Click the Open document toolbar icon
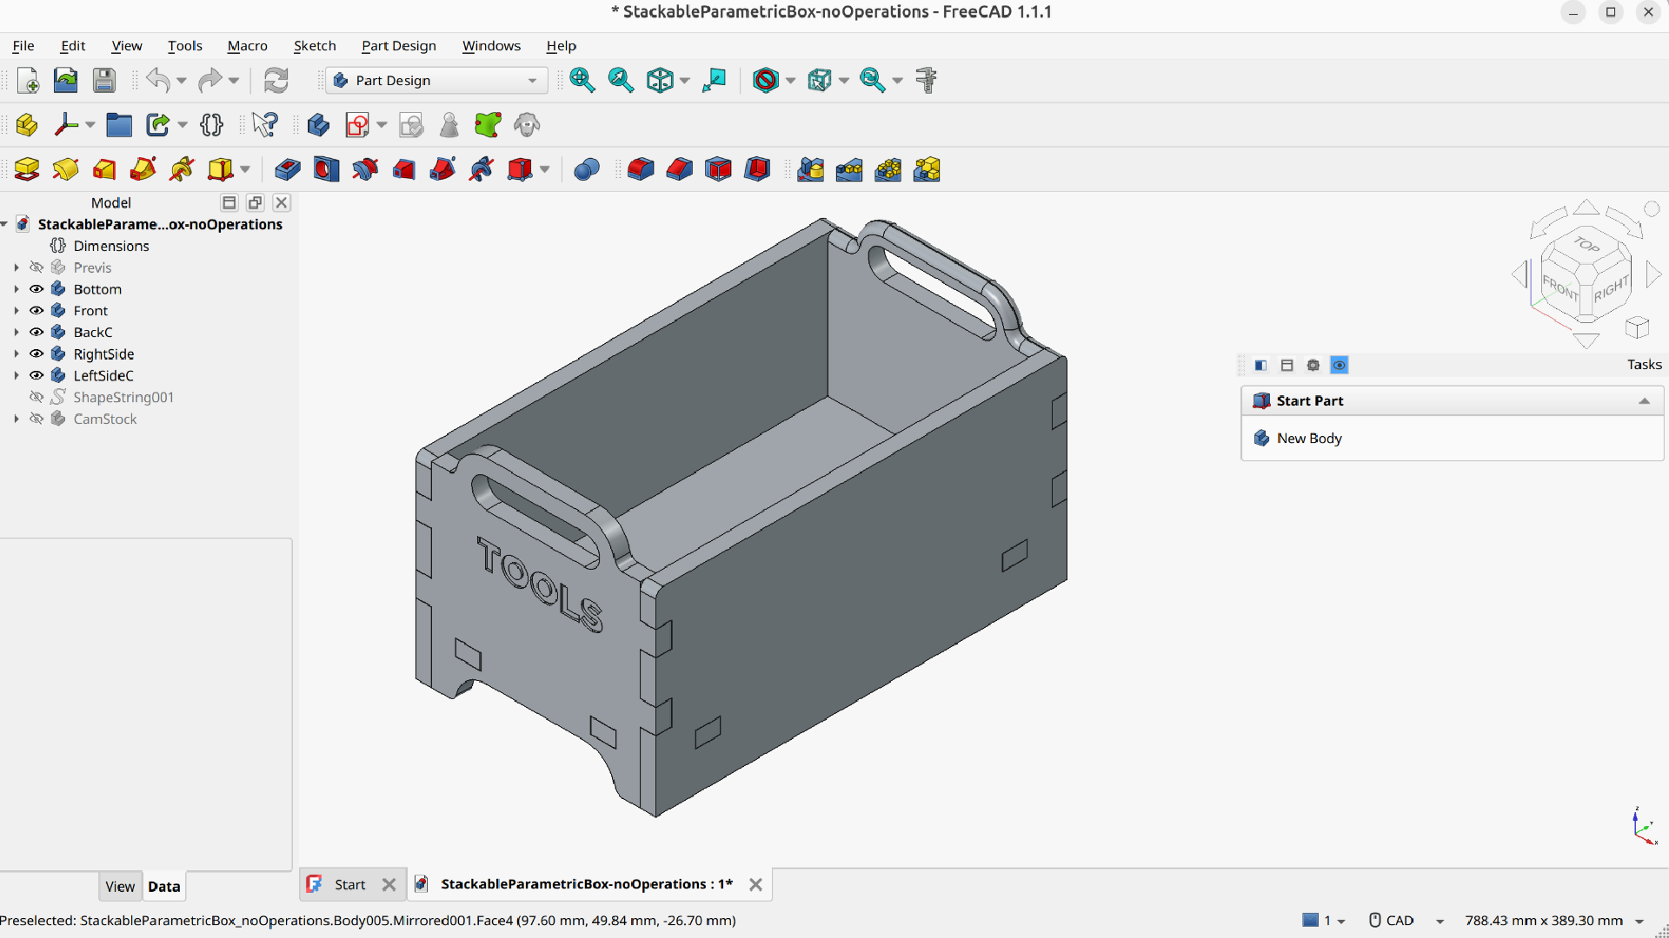Viewport: 1669px width, 938px height. point(66,81)
